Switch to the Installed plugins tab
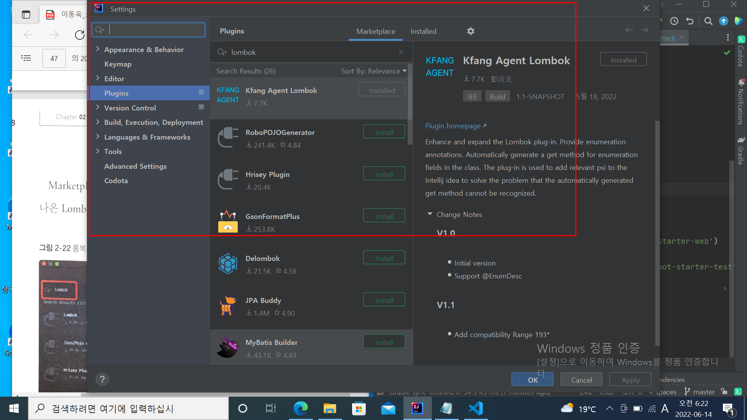The height and width of the screenshot is (420, 747). click(423, 31)
